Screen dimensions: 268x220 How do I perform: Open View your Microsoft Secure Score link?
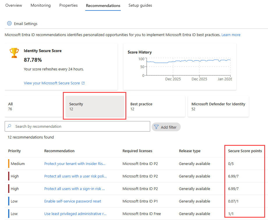pos(52,83)
